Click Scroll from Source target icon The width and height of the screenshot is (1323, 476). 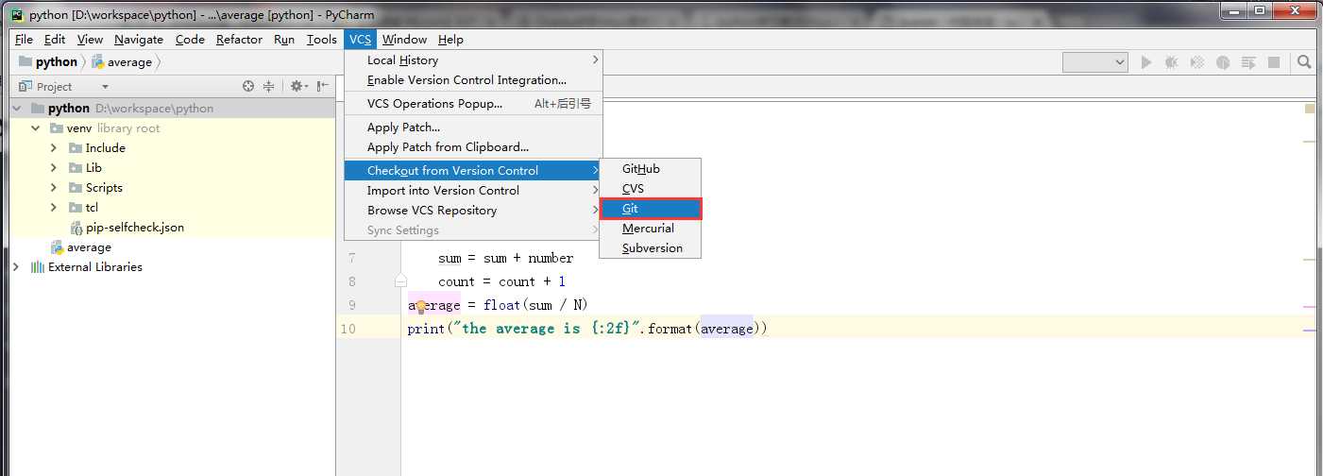click(248, 86)
